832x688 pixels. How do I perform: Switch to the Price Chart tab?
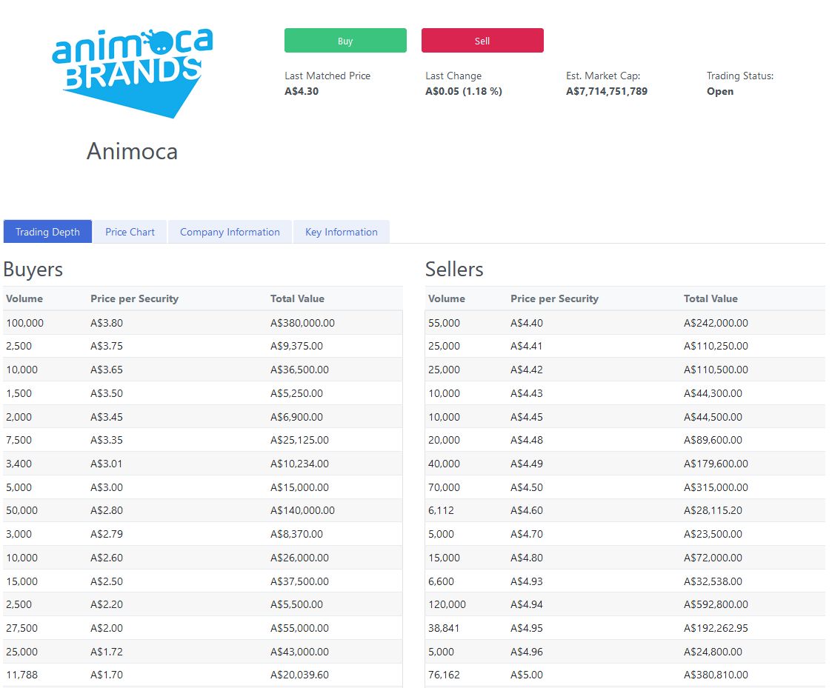coord(130,232)
